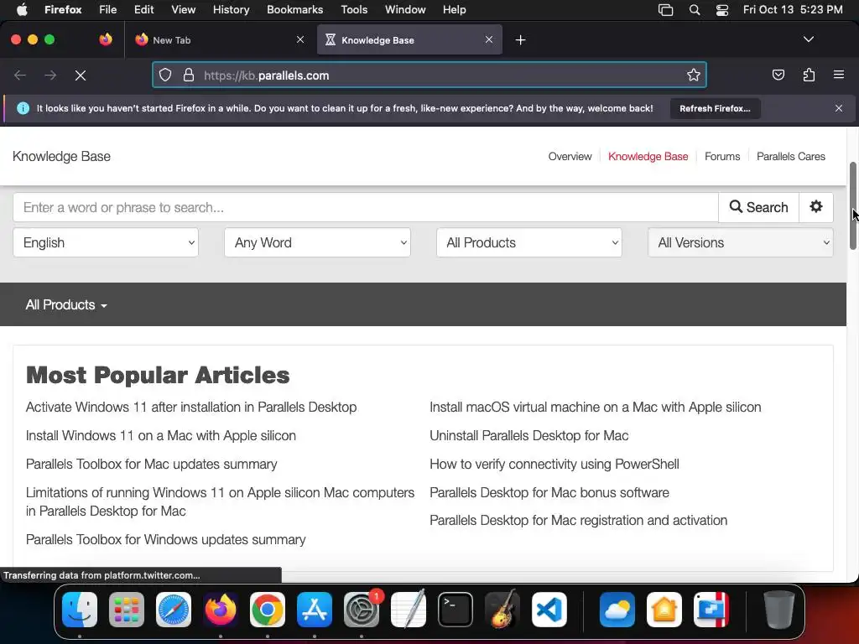Viewport: 859px width, 644px height.
Task: Open Pocket save icon
Action: (x=778, y=75)
